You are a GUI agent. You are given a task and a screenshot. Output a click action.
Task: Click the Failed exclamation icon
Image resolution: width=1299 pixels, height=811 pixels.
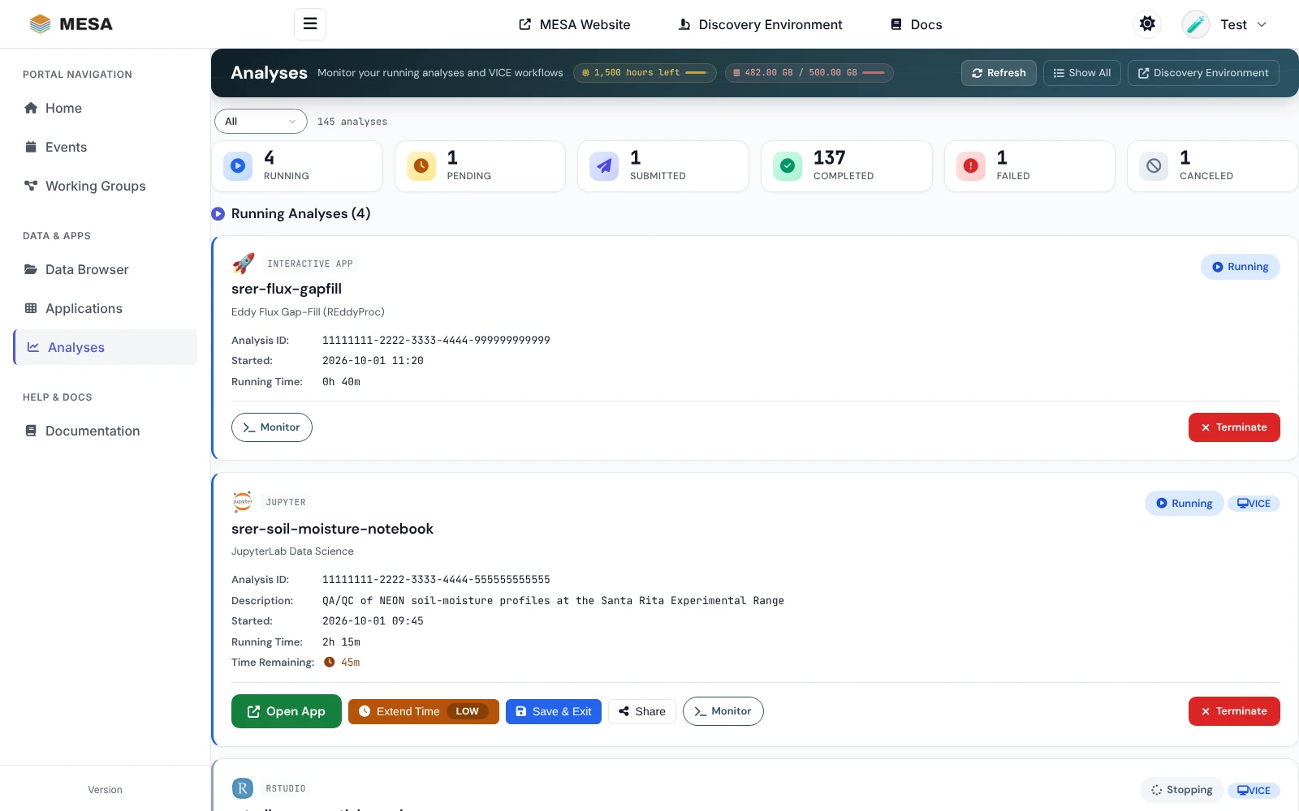pos(970,166)
